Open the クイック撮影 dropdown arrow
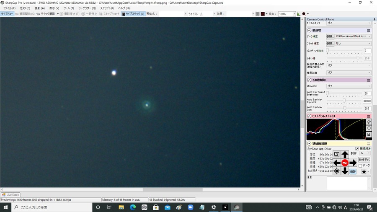This screenshot has width=377, height=212. point(58,14)
